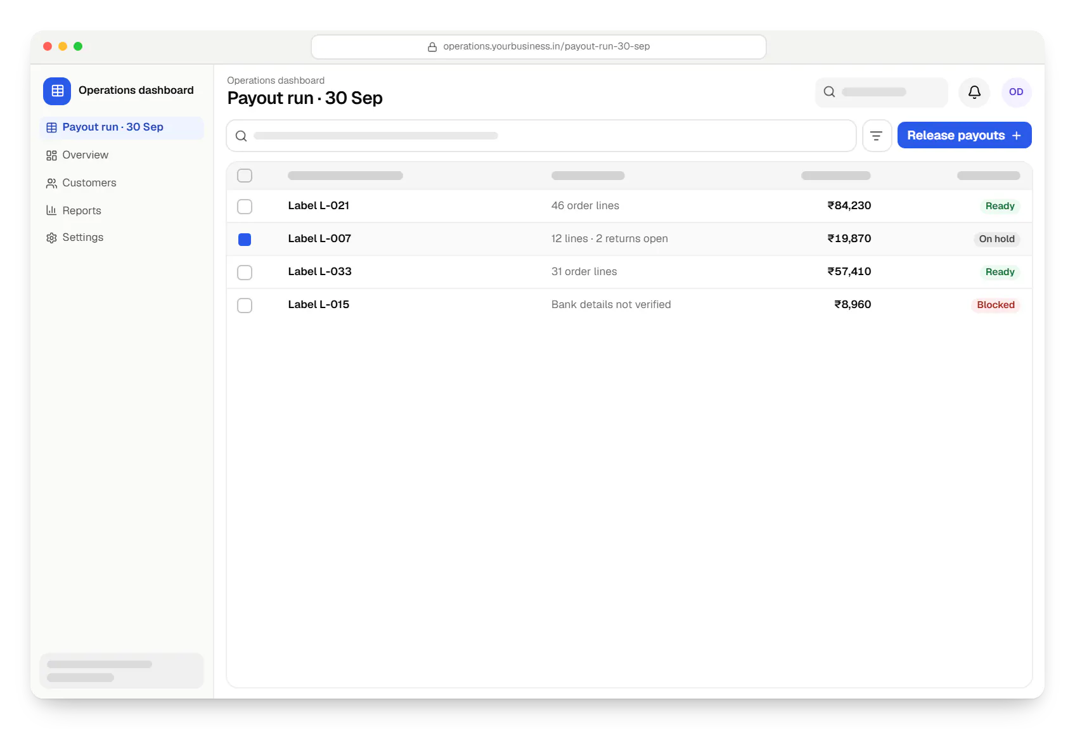Click the Blocked status badge

coord(995,305)
